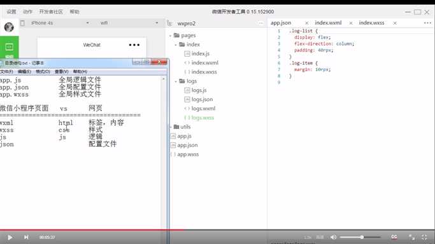Open the green editor tab in the sidebar

coord(9,47)
